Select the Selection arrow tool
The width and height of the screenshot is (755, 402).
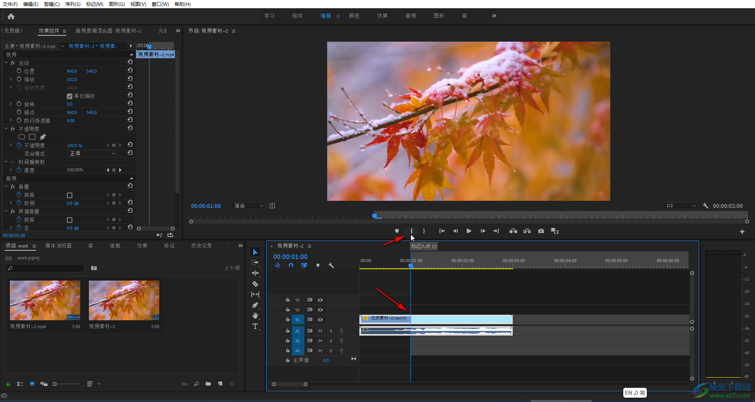coord(255,252)
